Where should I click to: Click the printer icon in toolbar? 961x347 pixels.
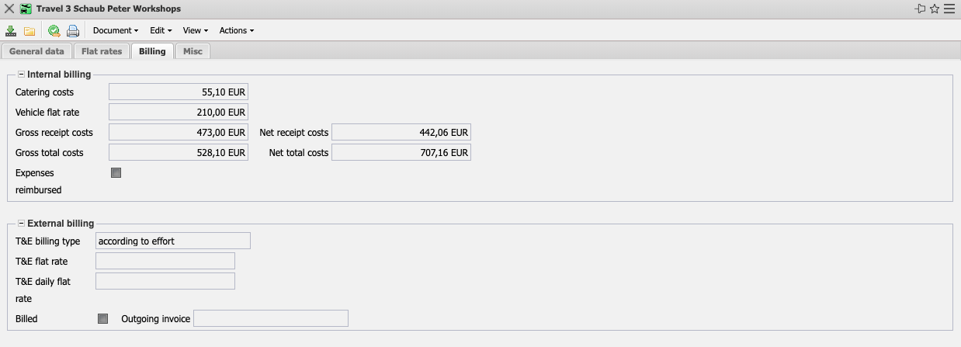click(73, 31)
